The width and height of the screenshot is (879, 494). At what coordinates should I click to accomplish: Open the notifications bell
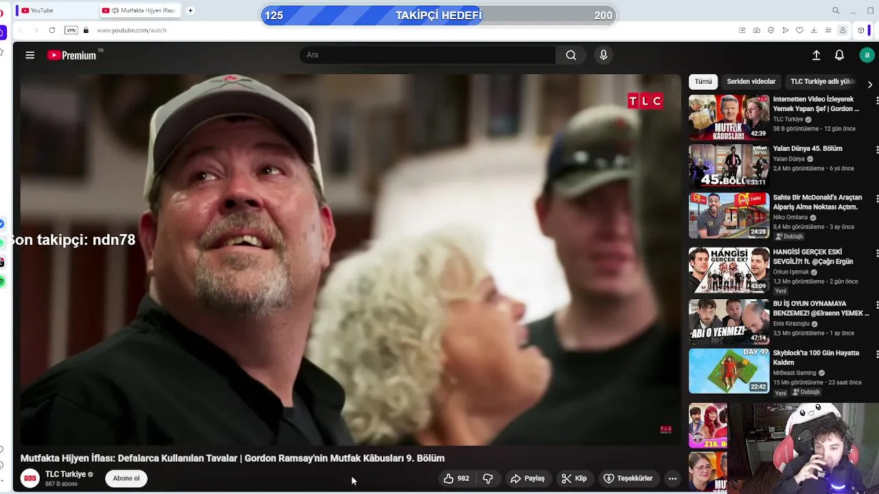(839, 55)
